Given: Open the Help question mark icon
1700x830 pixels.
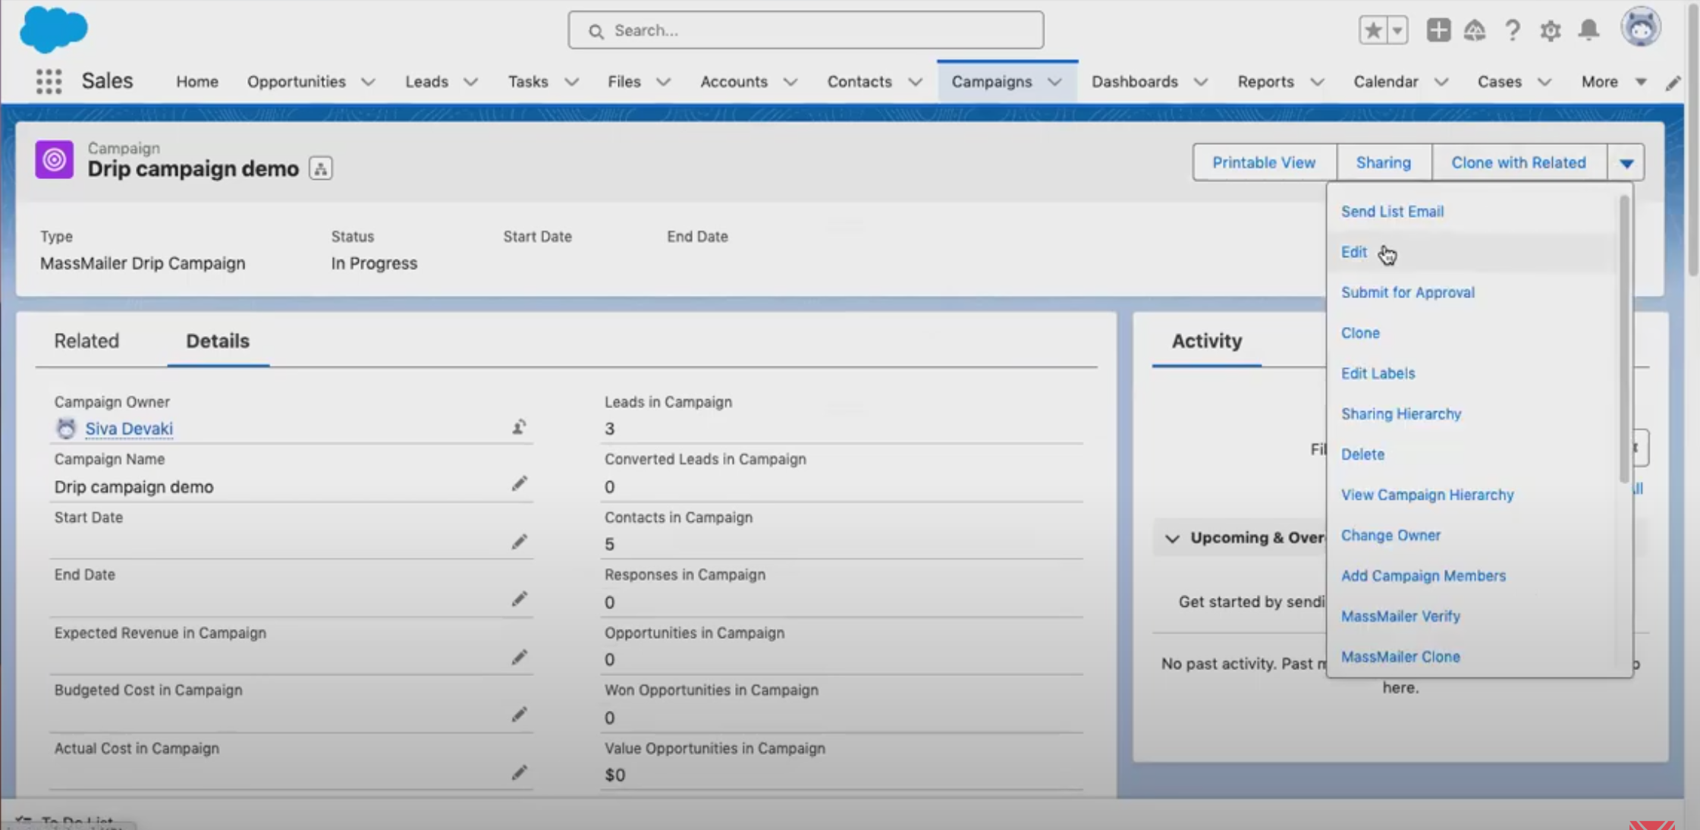Looking at the screenshot, I should point(1512,30).
